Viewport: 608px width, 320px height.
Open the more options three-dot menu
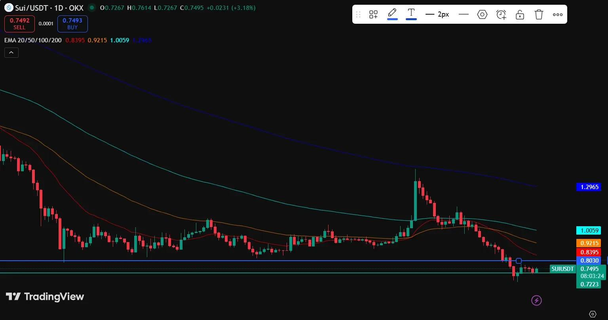558,15
